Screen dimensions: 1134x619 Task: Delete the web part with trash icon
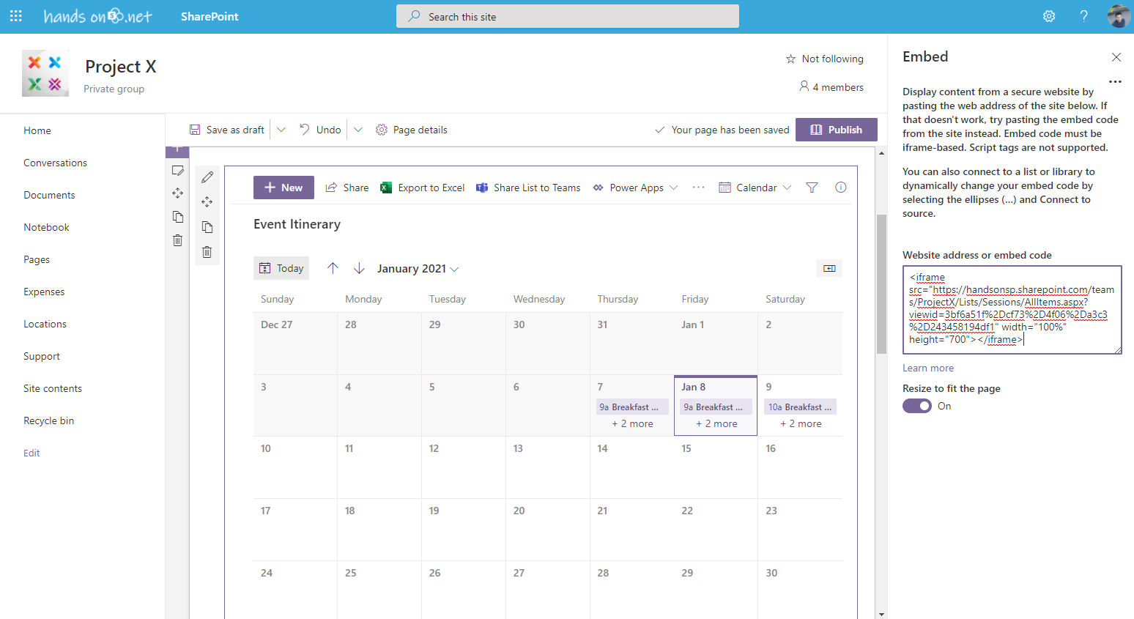click(x=207, y=252)
